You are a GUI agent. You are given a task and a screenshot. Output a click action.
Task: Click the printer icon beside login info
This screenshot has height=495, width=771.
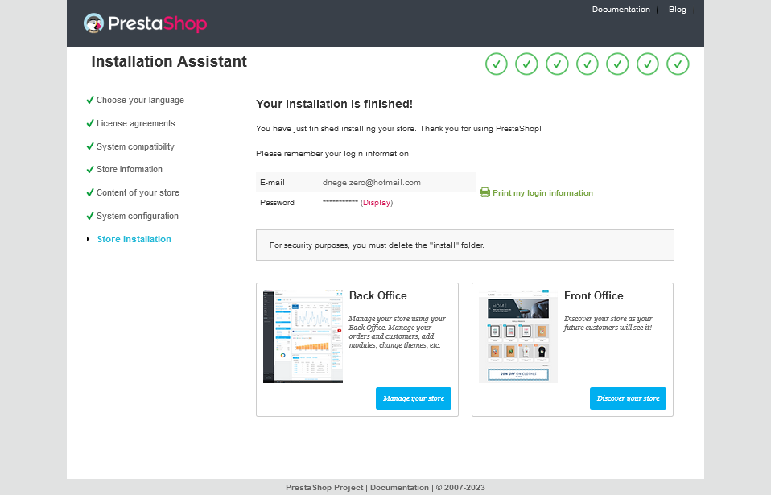point(484,192)
